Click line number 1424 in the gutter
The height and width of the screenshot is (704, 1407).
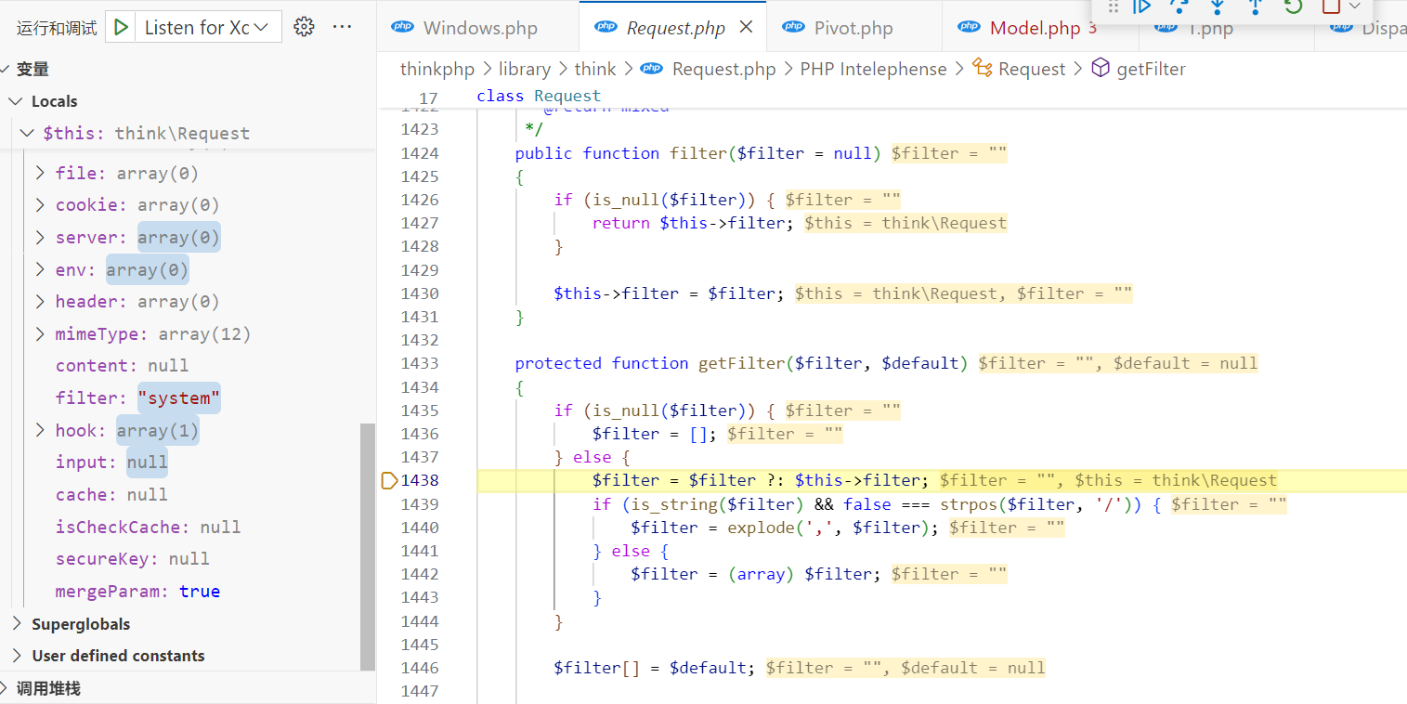pos(420,153)
